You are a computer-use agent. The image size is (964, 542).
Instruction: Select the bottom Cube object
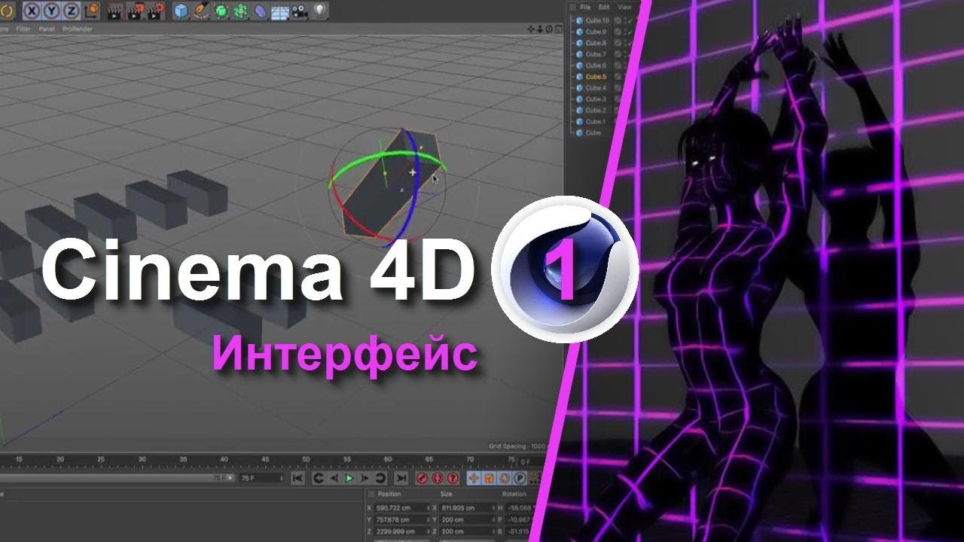[593, 132]
